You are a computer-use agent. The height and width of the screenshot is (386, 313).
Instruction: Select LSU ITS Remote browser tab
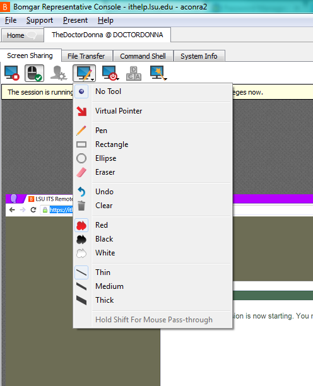50,199
